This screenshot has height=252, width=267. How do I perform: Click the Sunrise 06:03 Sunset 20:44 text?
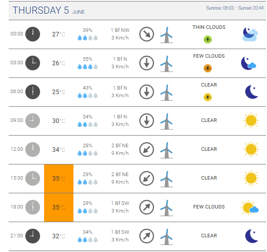coord(235,8)
